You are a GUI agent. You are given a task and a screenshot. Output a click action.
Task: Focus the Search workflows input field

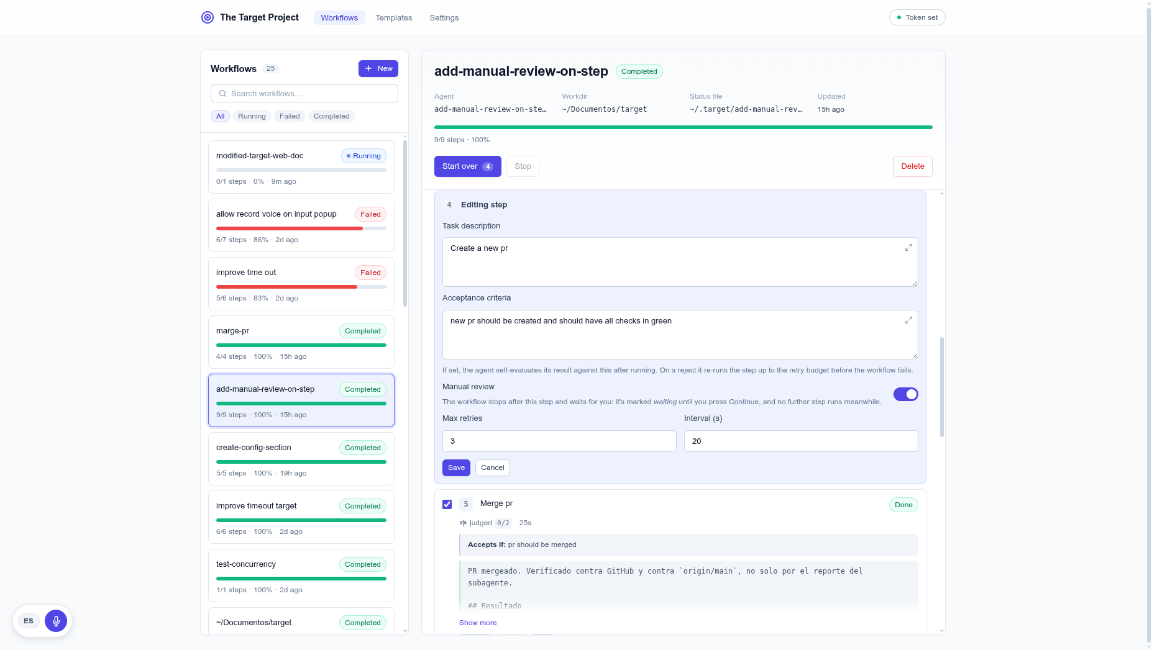click(304, 94)
